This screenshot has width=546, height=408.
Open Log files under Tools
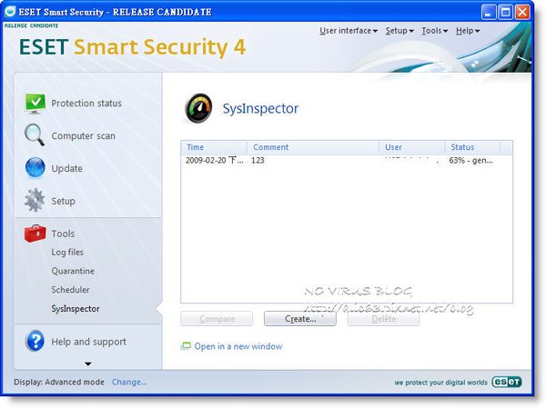67,253
